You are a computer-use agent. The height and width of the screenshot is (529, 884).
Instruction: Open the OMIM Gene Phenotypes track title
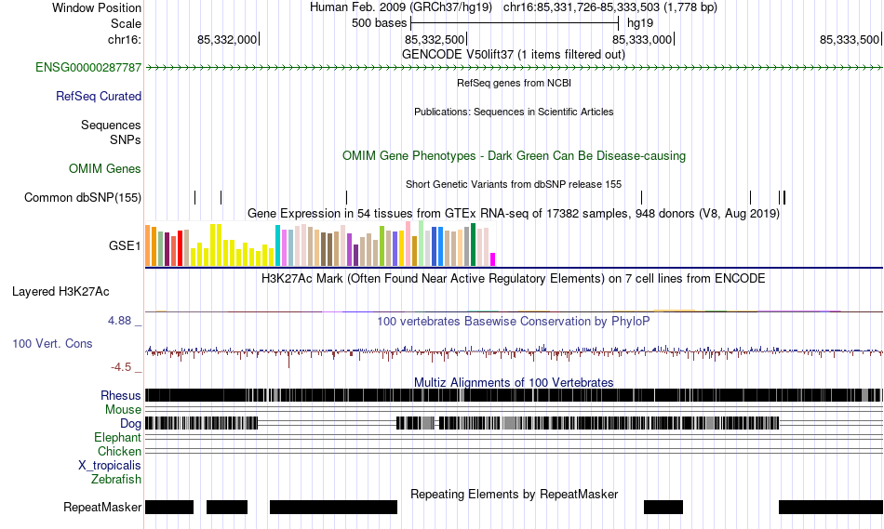(514, 155)
